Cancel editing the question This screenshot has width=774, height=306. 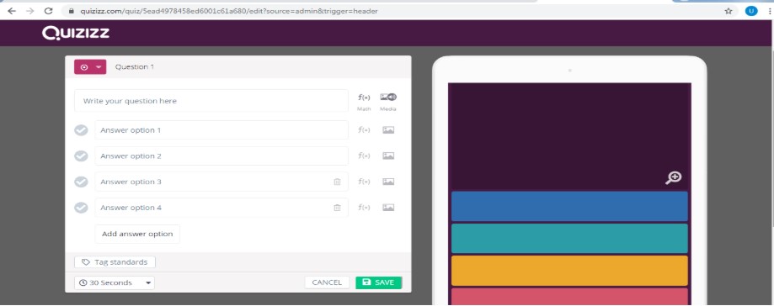pyautogui.click(x=327, y=282)
